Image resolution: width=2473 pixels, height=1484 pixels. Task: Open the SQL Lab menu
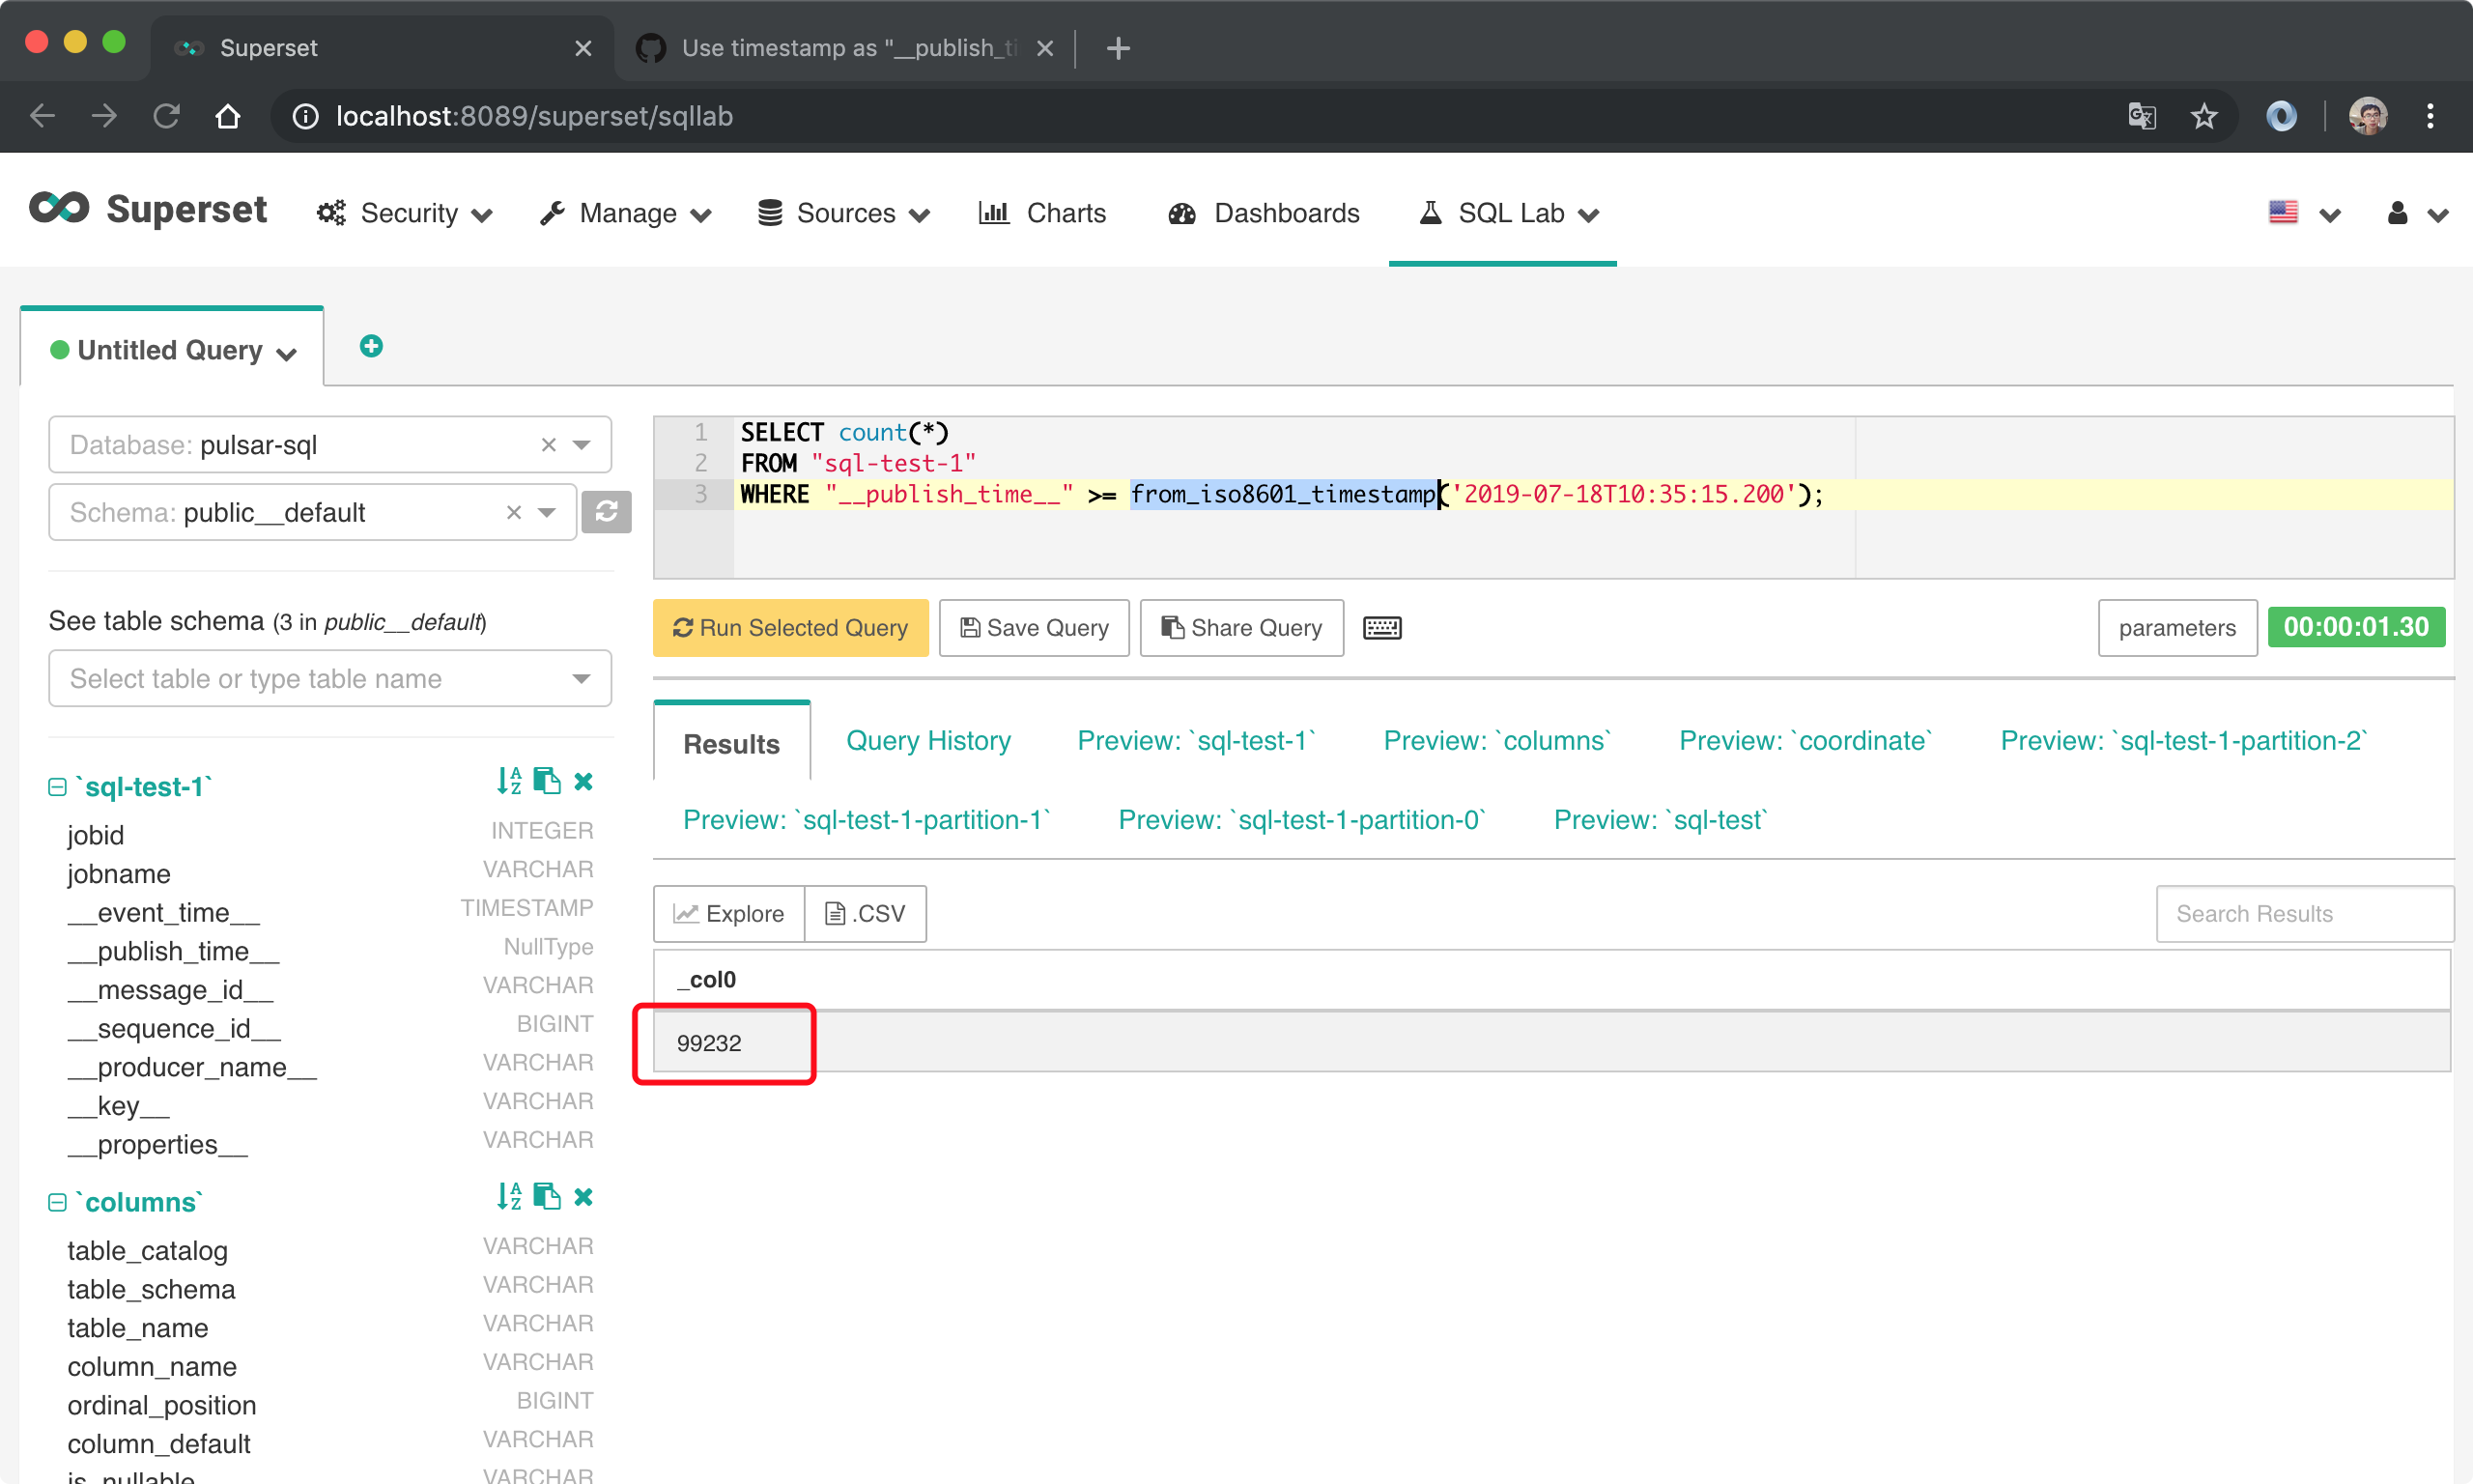1509,213
